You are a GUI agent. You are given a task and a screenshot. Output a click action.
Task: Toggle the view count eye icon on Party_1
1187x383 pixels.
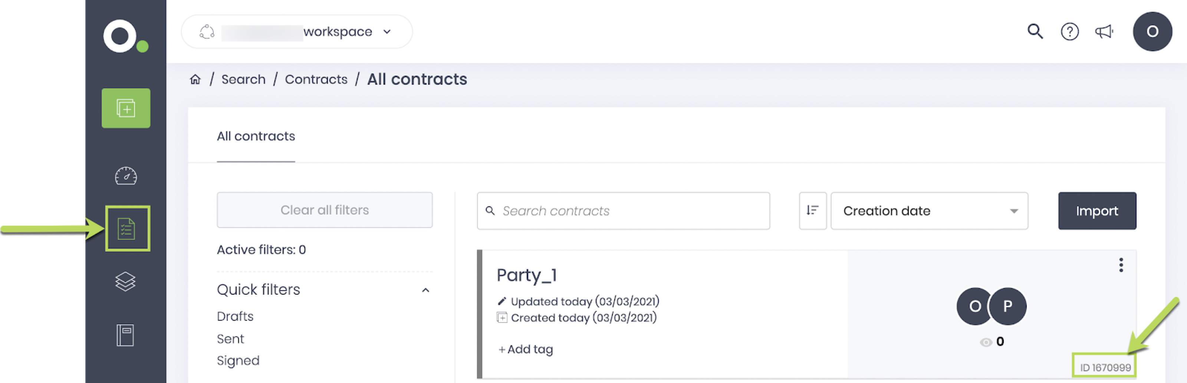[x=986, y=342]
